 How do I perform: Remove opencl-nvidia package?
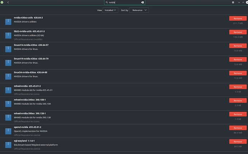tap(238, 128)
